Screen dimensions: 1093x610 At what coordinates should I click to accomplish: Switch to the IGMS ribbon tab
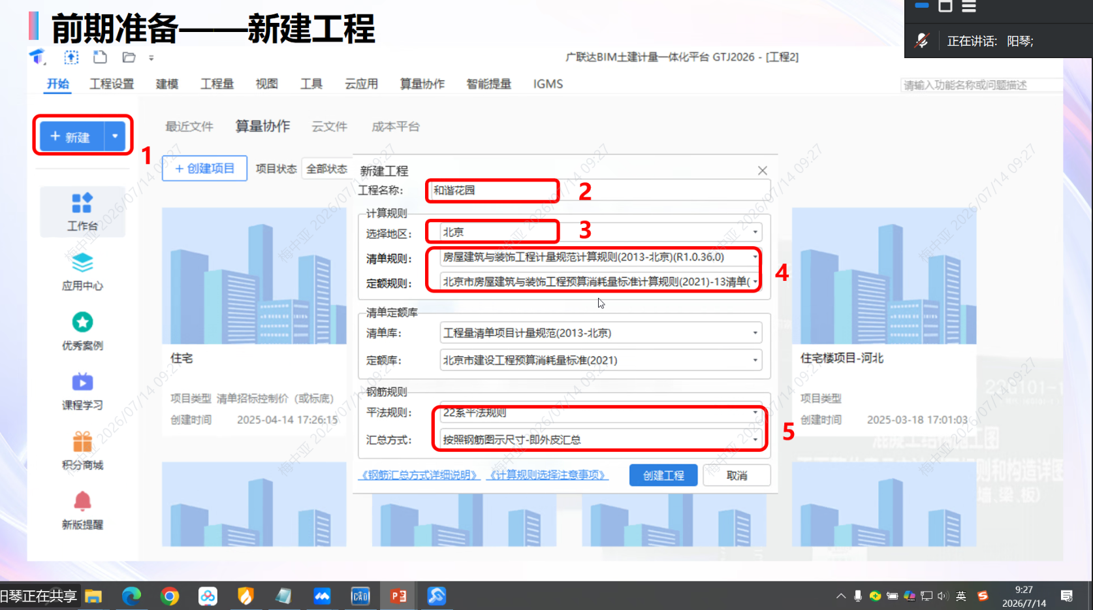pyautogui.click(x=548, y=84)
